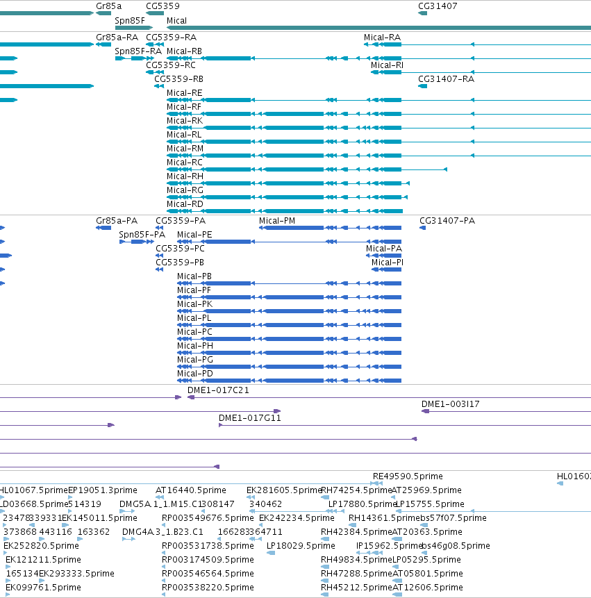Viewport: 591px width, 598px height.
Task: Click the Mical-RA transcript label
Action: 382,38
